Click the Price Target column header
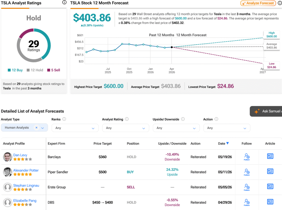 pyautogui.click(x=102, y=144)
